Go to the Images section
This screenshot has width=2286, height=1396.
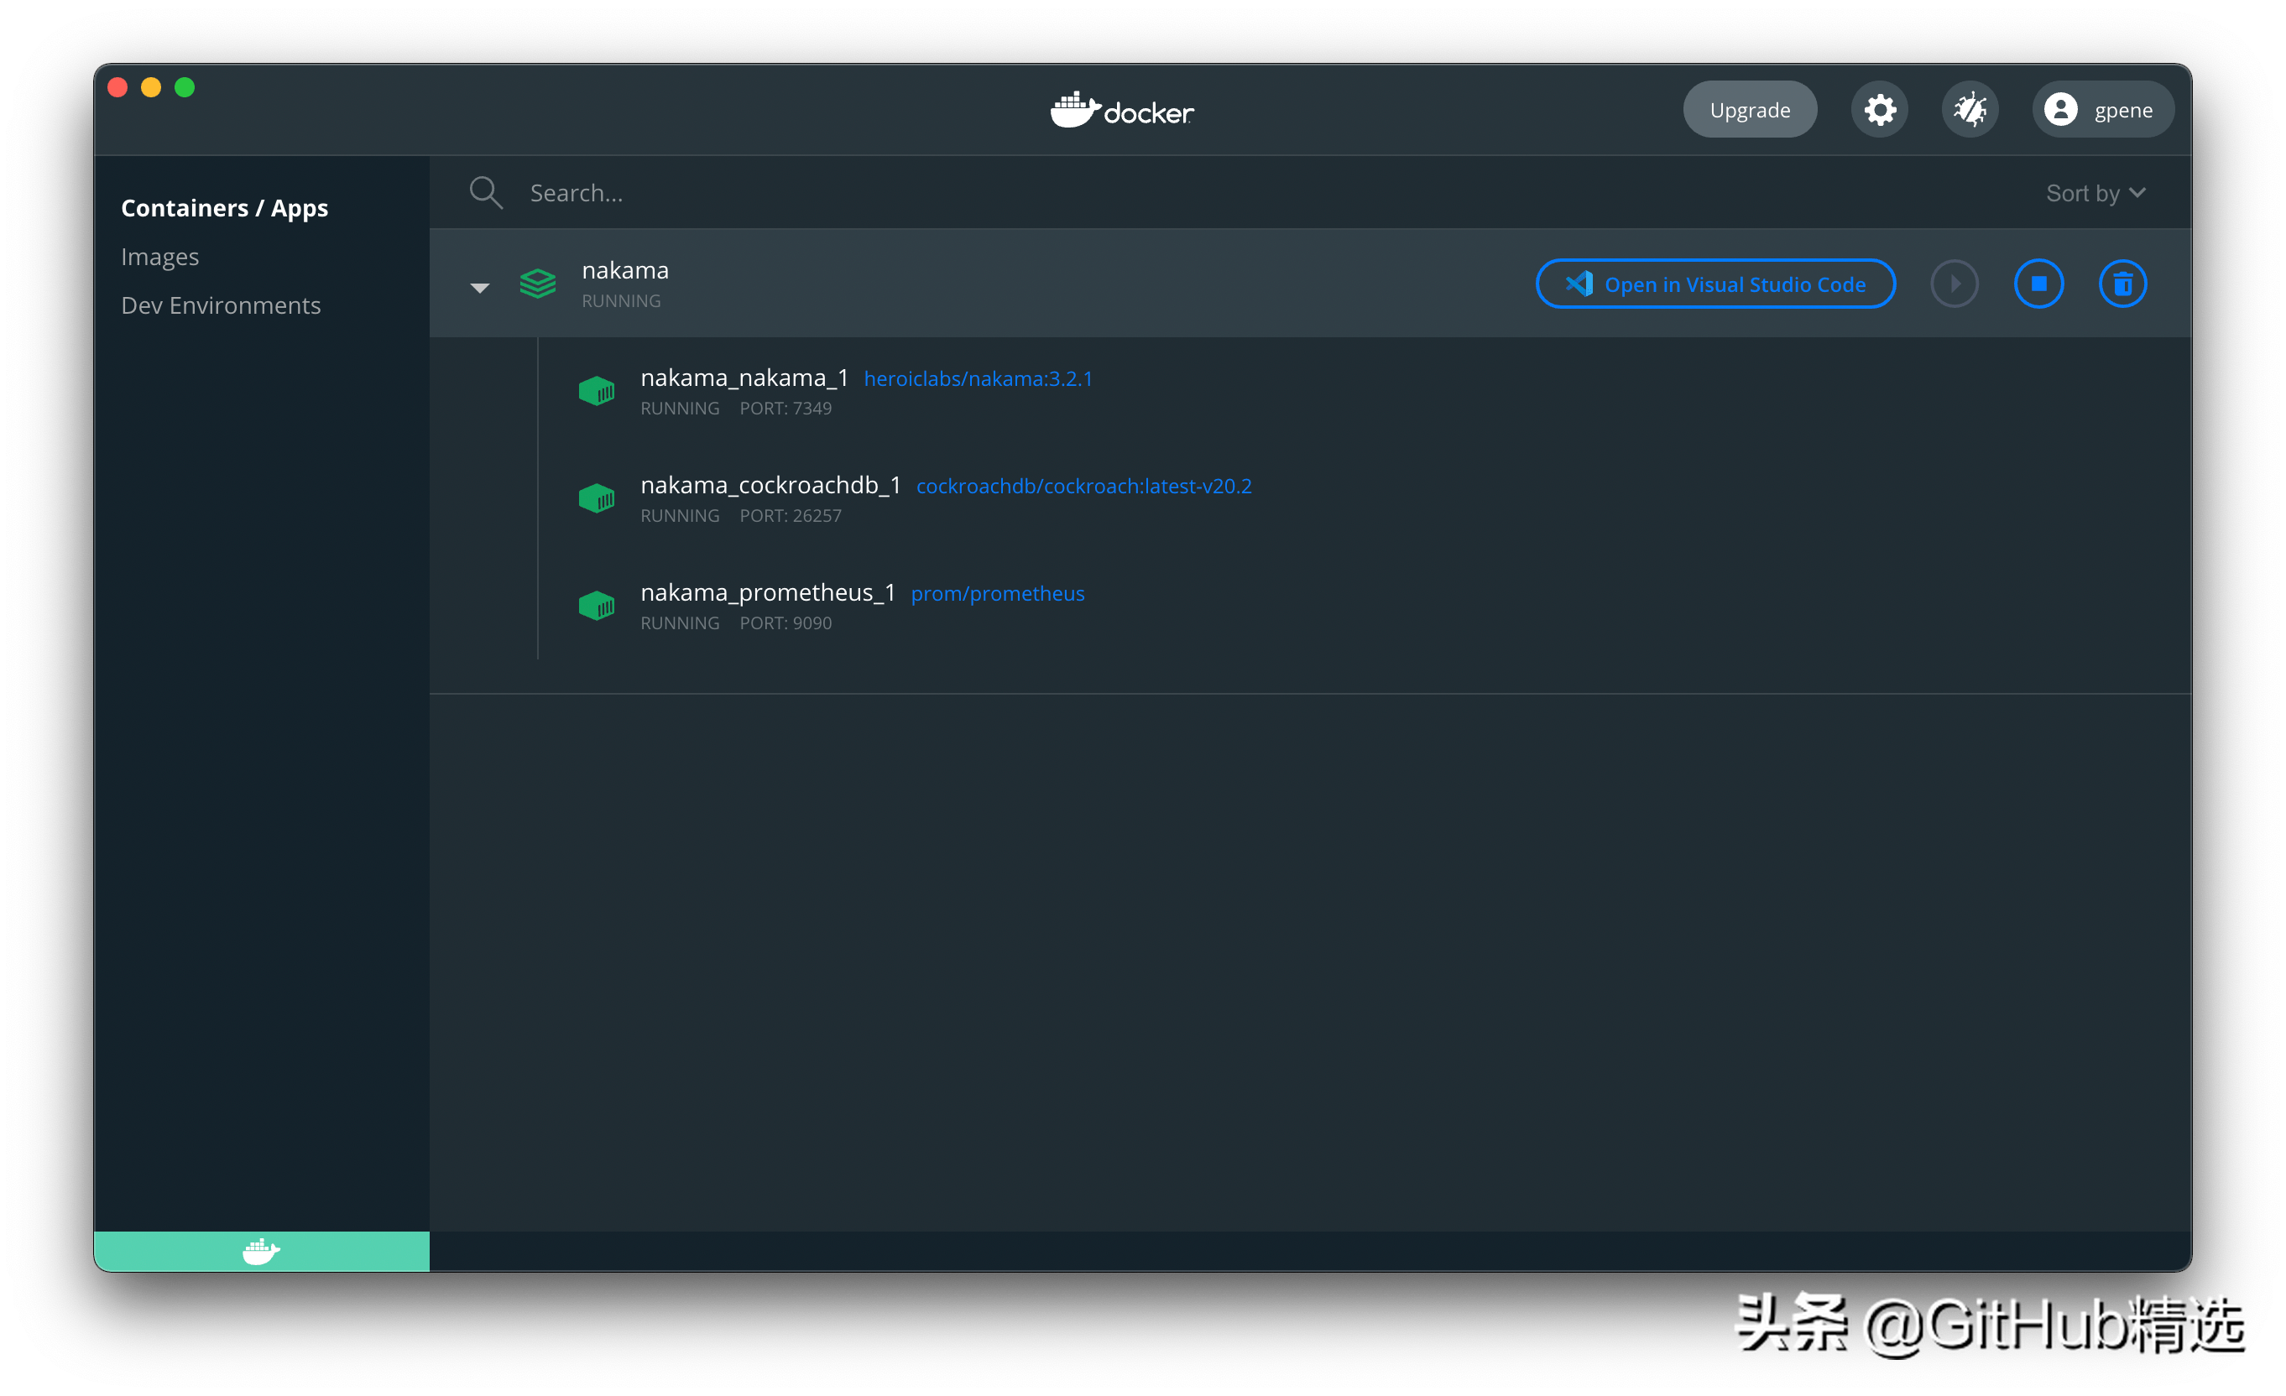click(159, 257)
